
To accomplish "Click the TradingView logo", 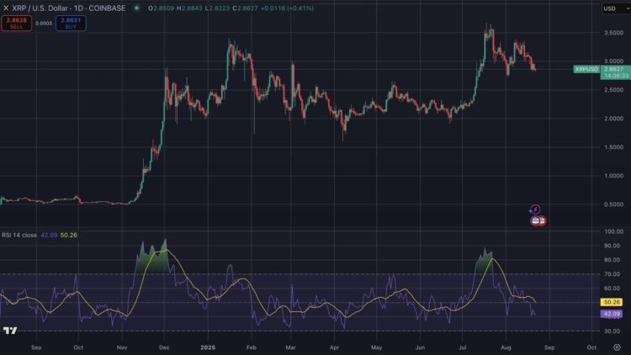I will click(x=10, y=331).
